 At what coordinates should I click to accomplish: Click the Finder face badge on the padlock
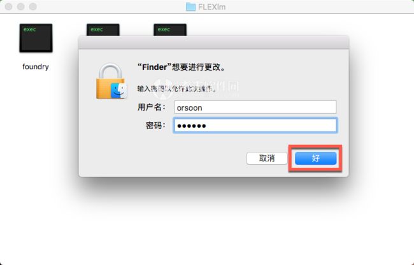(119, 91)
